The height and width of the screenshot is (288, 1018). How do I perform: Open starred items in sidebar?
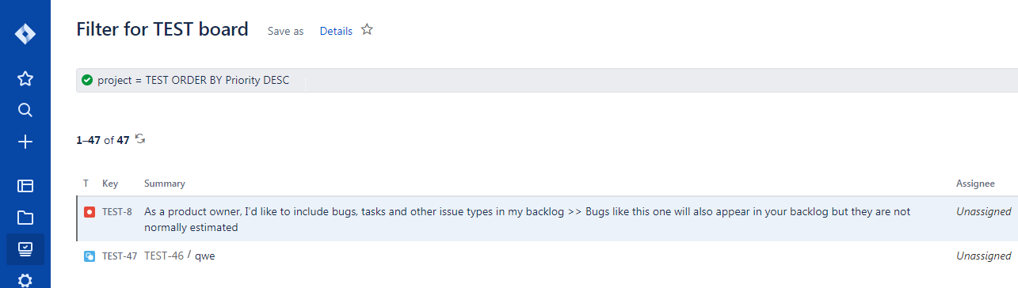click(x=25, y=78)
